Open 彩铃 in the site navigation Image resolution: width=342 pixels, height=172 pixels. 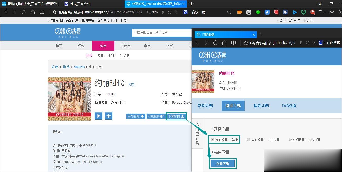point(81,46)
